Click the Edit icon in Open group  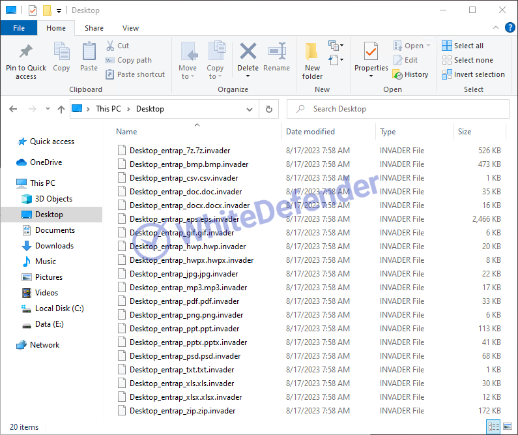[x=397, y=60]
